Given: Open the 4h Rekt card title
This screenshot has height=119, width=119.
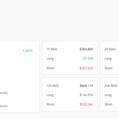Looking at the screenshot, I should pos(110,49).
